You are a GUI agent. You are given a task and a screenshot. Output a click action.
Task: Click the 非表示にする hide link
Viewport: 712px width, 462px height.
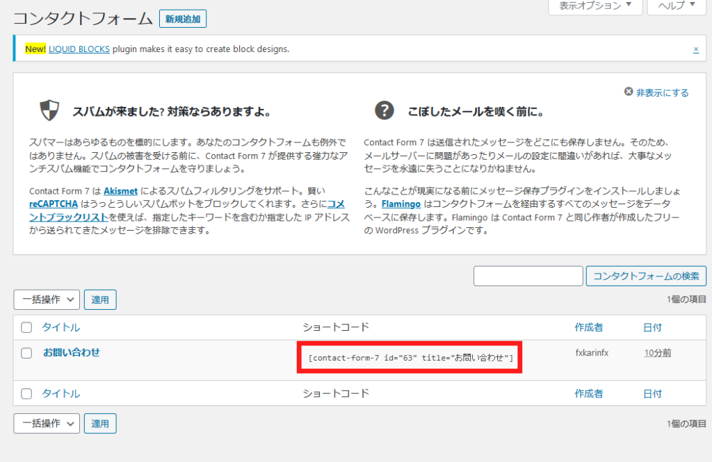(x=662, y=92)
